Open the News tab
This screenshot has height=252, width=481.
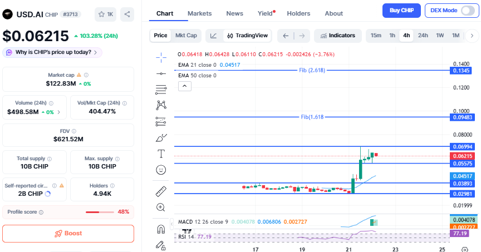[235, 13]
